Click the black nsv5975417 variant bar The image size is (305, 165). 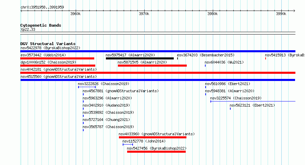click(140, 58)
